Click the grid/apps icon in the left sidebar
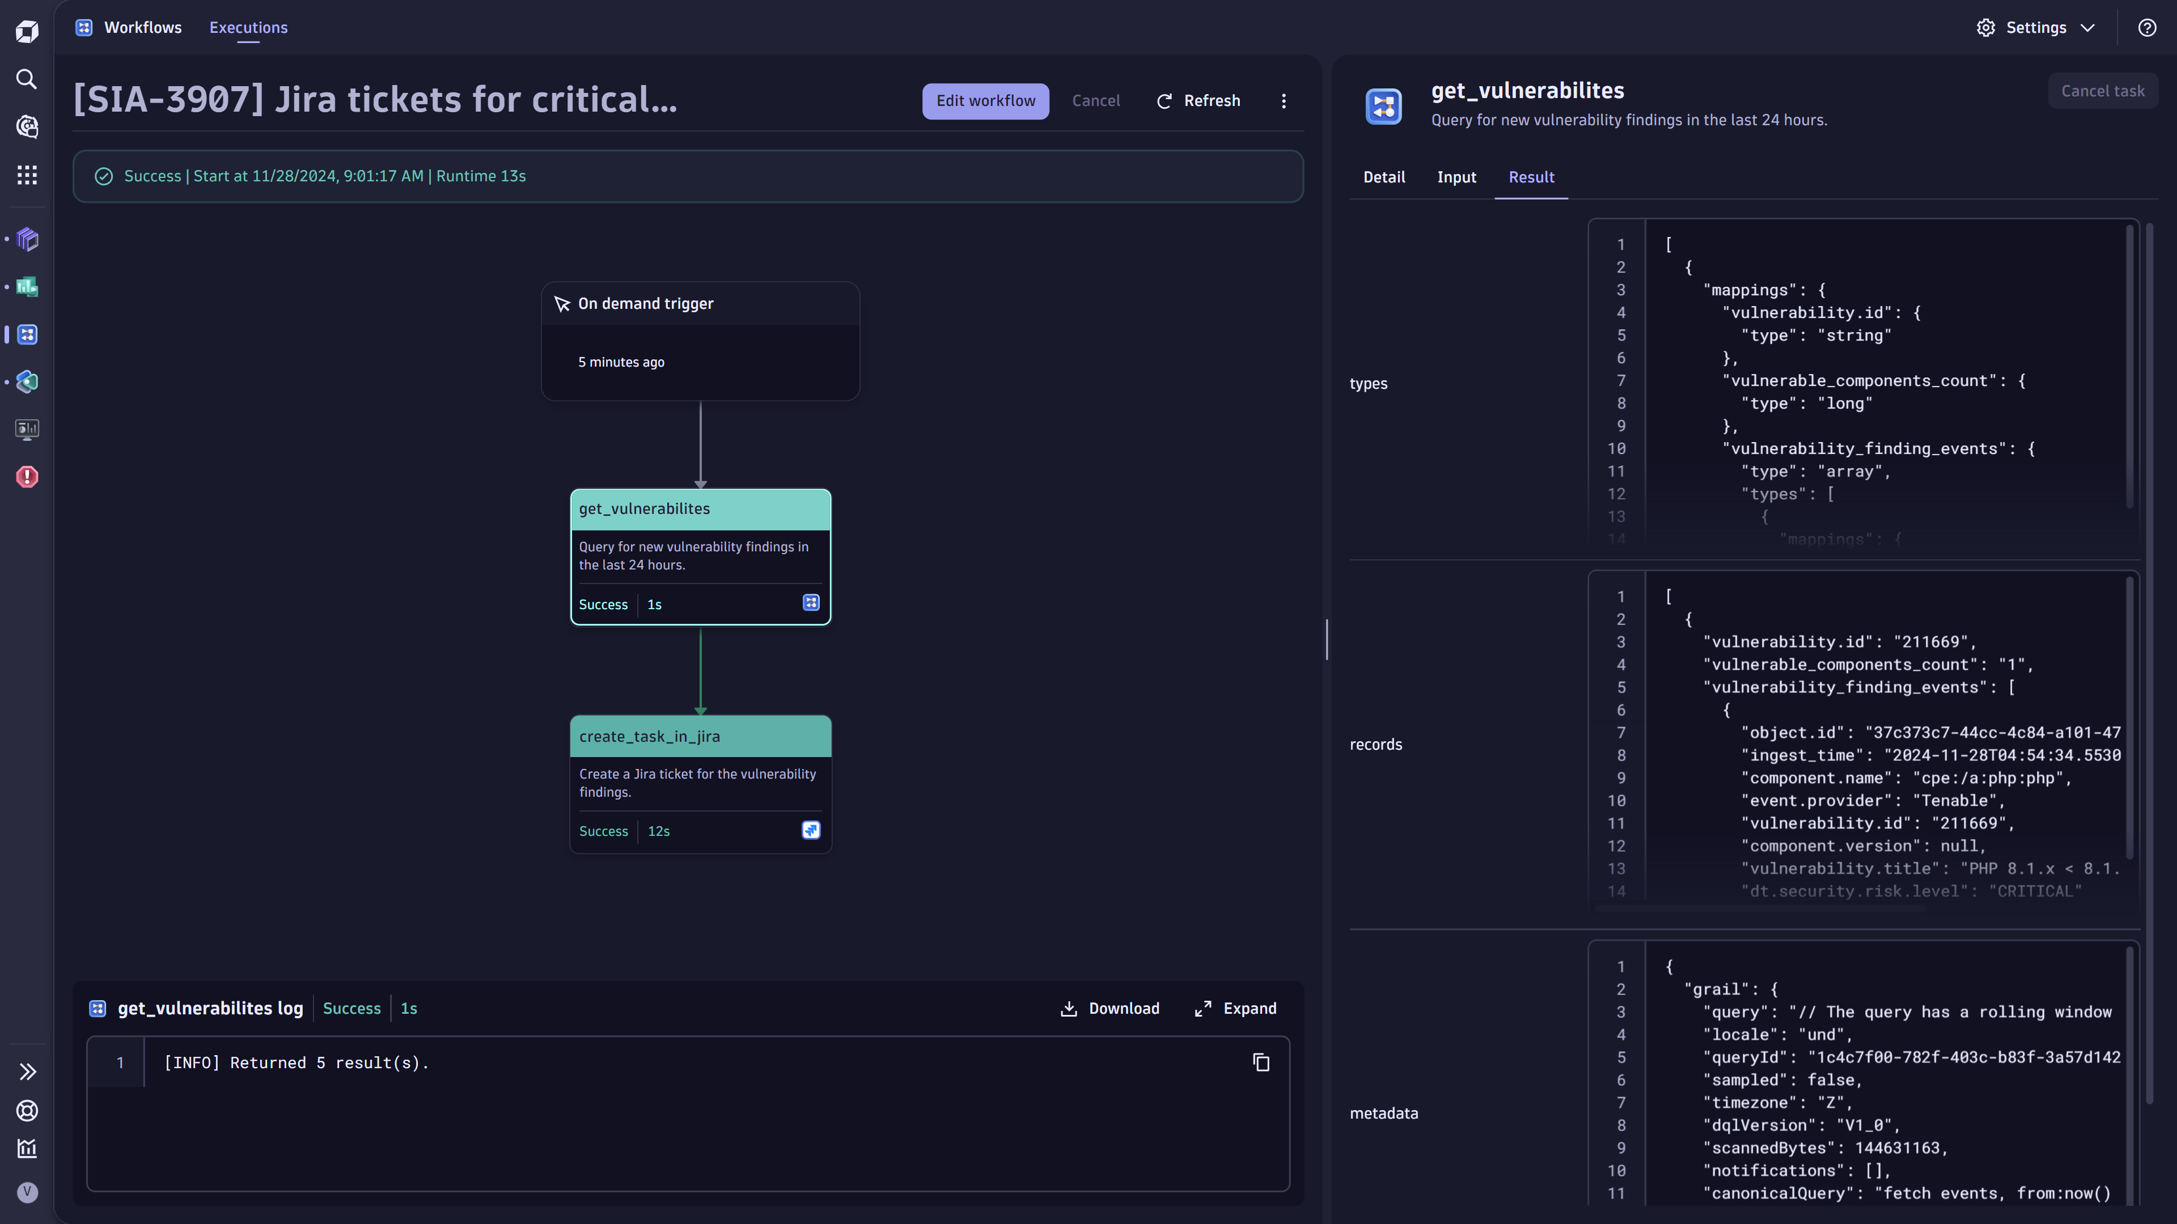 click(x=27, y=179)
